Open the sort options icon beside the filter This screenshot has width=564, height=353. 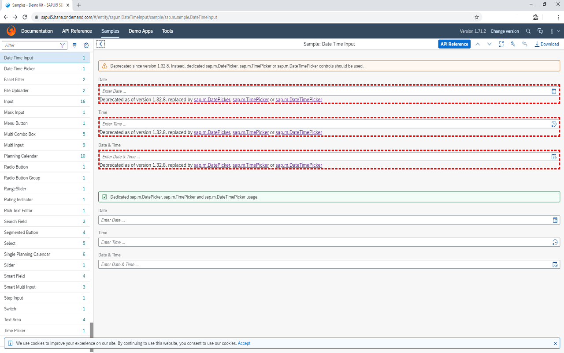(74, 45)
